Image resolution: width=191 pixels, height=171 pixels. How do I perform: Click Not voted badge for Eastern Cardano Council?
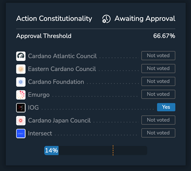coord(158,68)
